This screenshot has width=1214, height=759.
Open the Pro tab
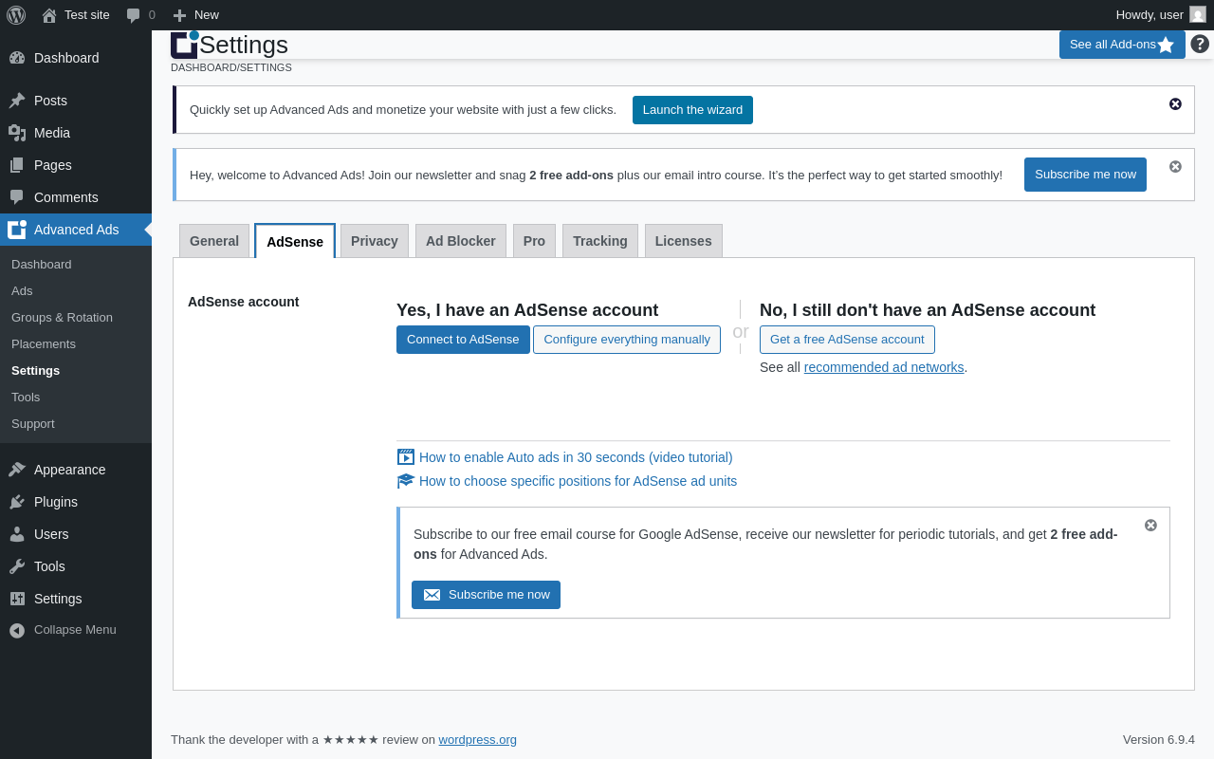534,241
